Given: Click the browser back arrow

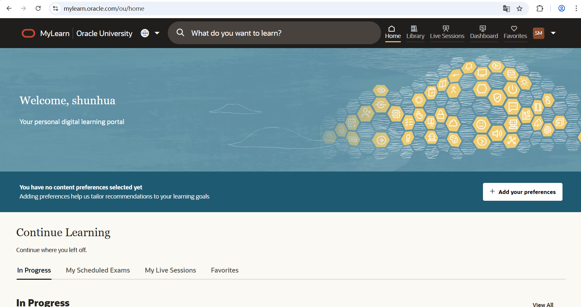Looking at the screenshot, I should (x=9, y=8).
